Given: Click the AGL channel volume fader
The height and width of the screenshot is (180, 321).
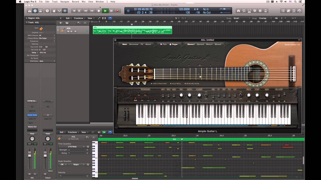Looking at the screenshot, I should 29,155.
